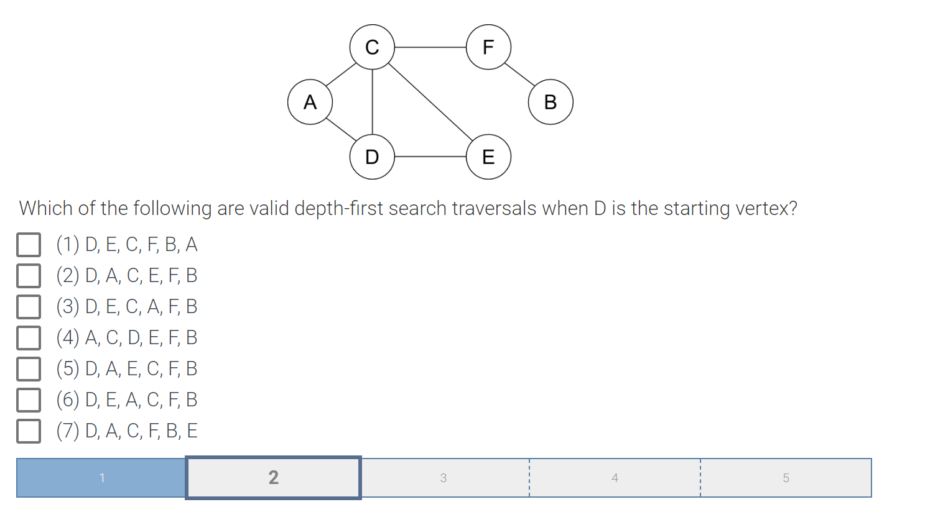The height and width of the screenshot is (507, 948).
Task: Navigate to question 4
Action: [x=615, y=478]
